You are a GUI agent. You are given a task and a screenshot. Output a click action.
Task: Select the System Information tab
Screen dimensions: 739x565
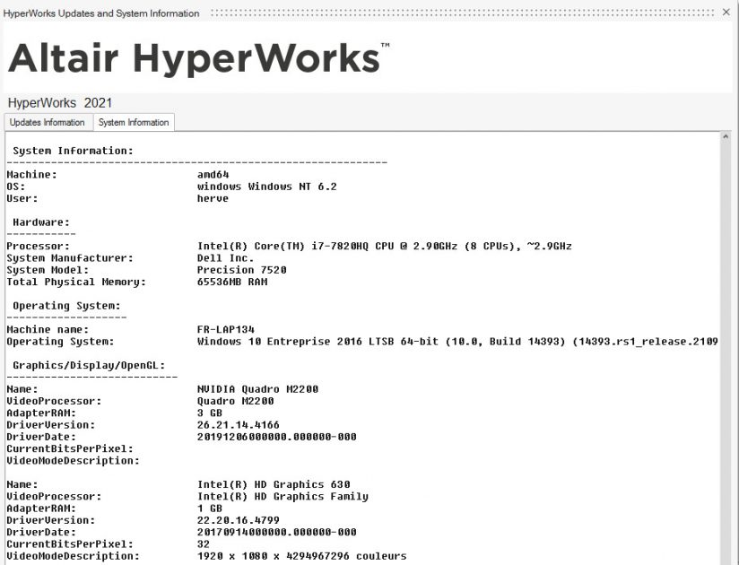(133, 122)
